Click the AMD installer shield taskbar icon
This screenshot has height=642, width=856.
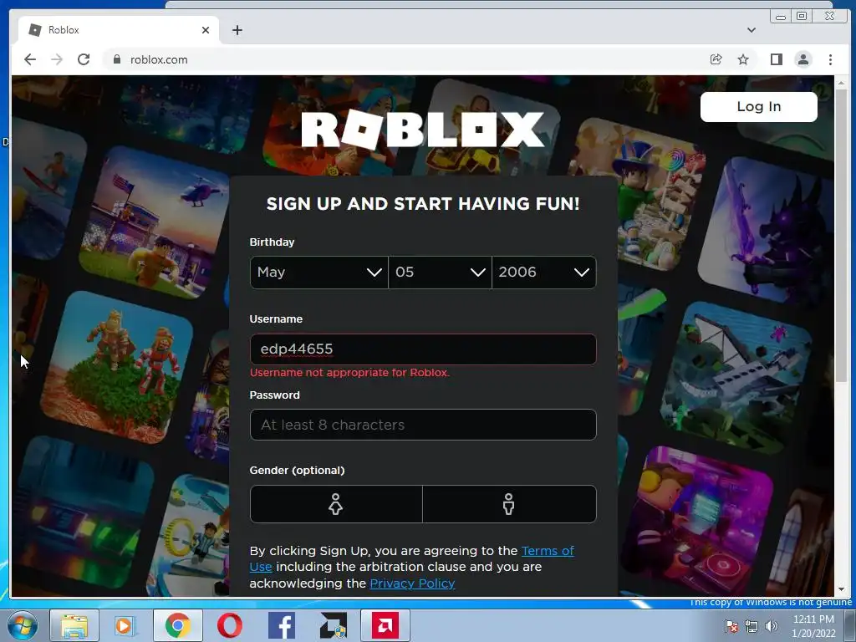[x=334, y=625]
